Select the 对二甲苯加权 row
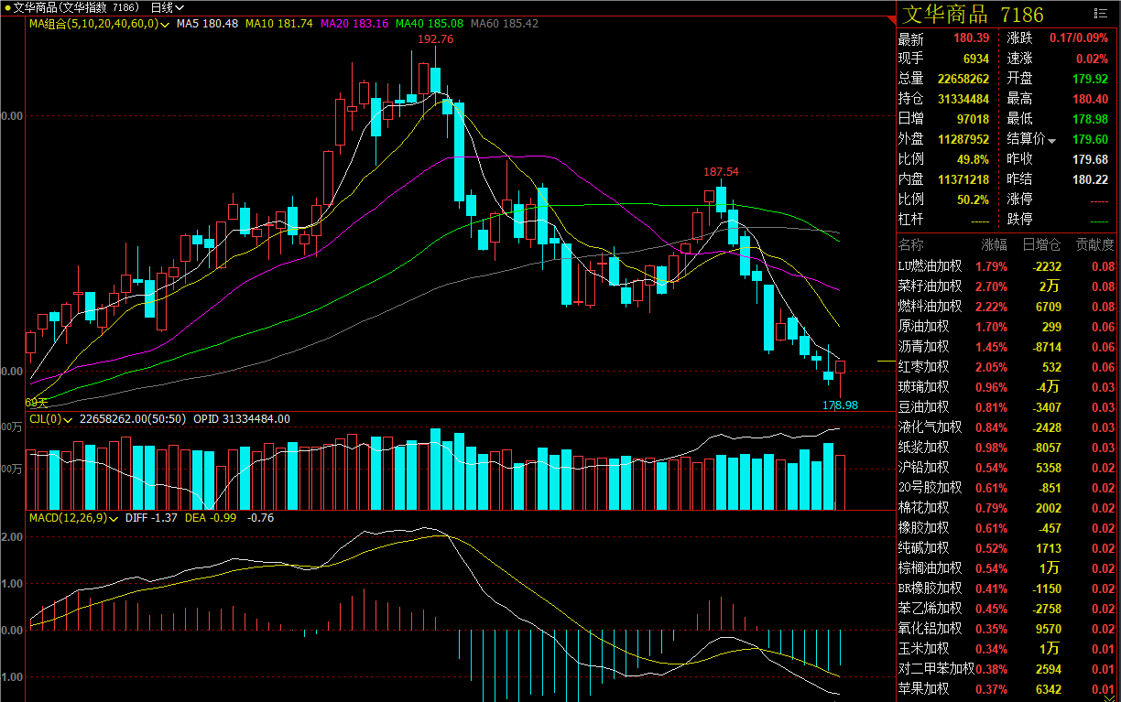The height and width of the screenshot is (702, 1121). pyautogui.click(x=1007, y=669)
